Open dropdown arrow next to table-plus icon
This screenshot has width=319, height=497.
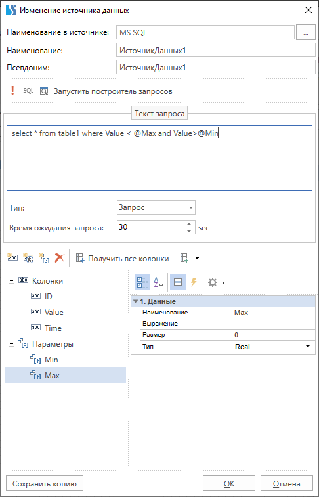coord(197,259)
